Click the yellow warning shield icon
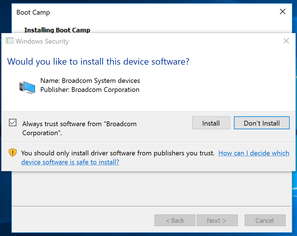The width and height of the screenshot is (297, 236). tap(13, 153)
